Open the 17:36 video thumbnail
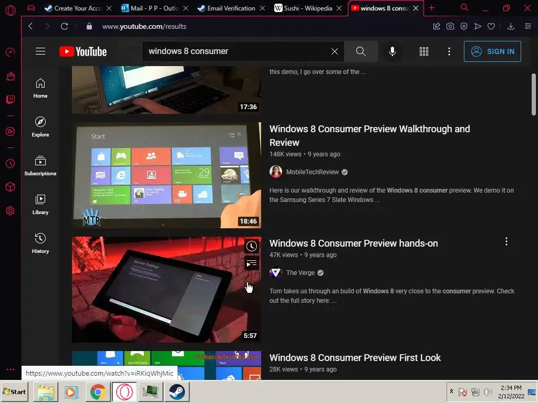 [167, 90]
